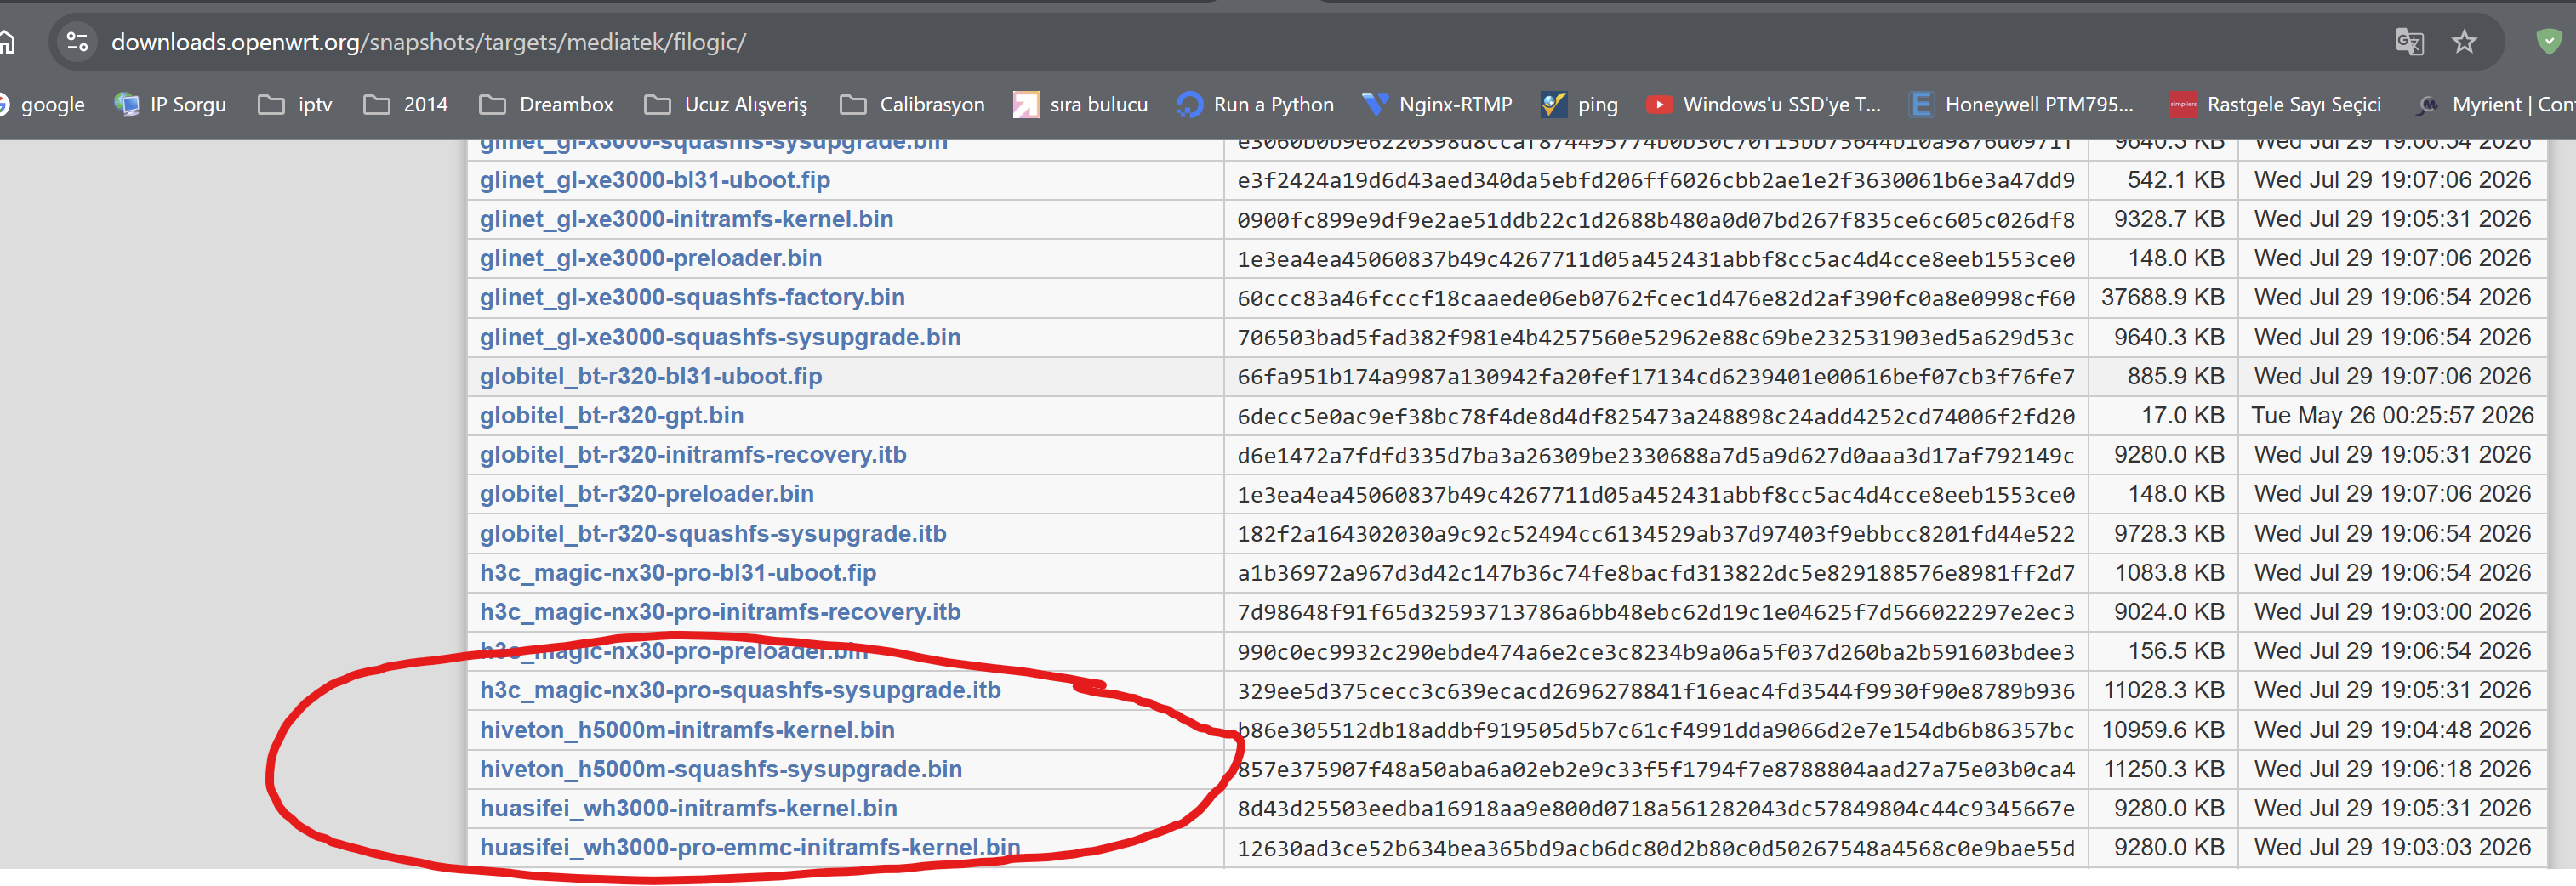The image size is (2576, 886).
Task: Click the 37688.9 KB size cell
Action: [2162, 297]
